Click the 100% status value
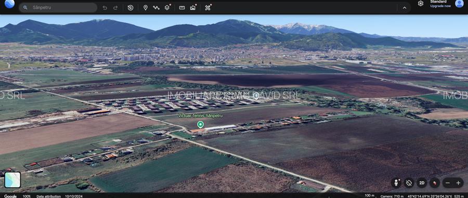 27,196
